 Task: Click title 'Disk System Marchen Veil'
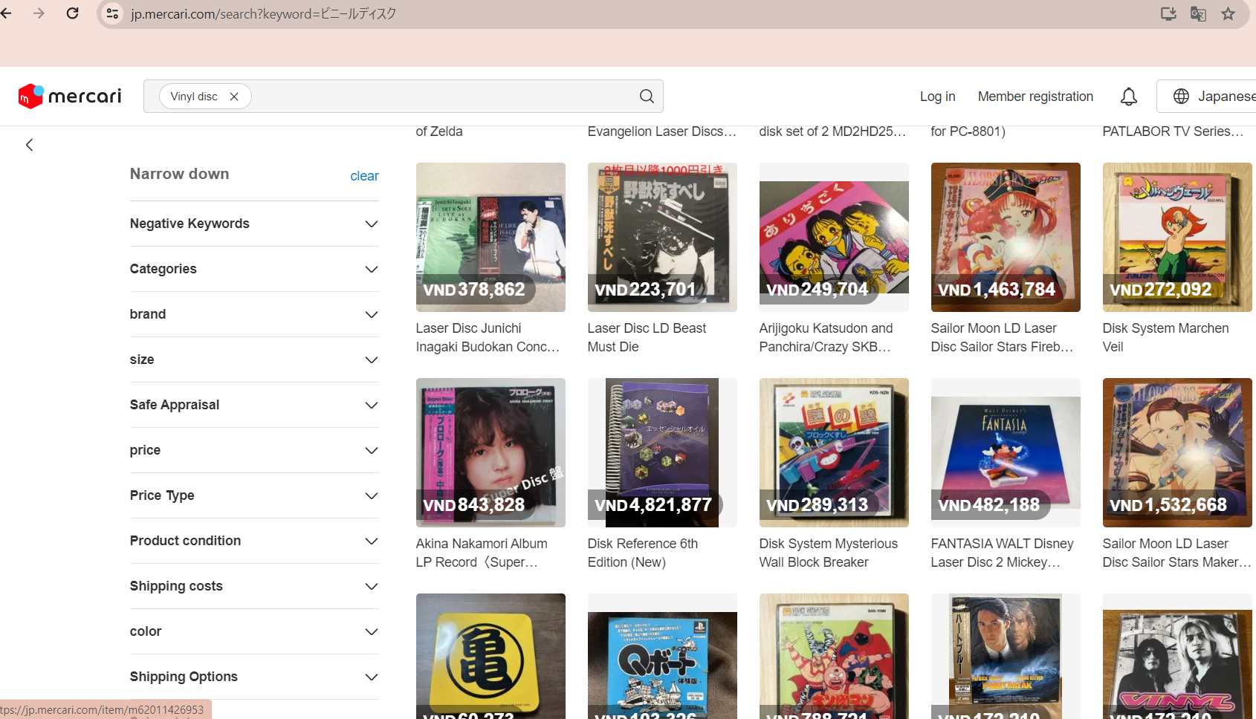point(1165,337)
